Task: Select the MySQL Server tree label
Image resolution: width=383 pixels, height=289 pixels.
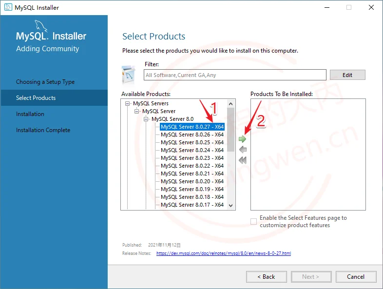Action: (x=159, y=112)
